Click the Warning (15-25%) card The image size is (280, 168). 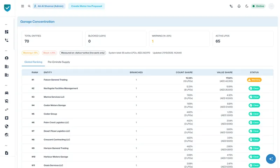pos(179,39)
